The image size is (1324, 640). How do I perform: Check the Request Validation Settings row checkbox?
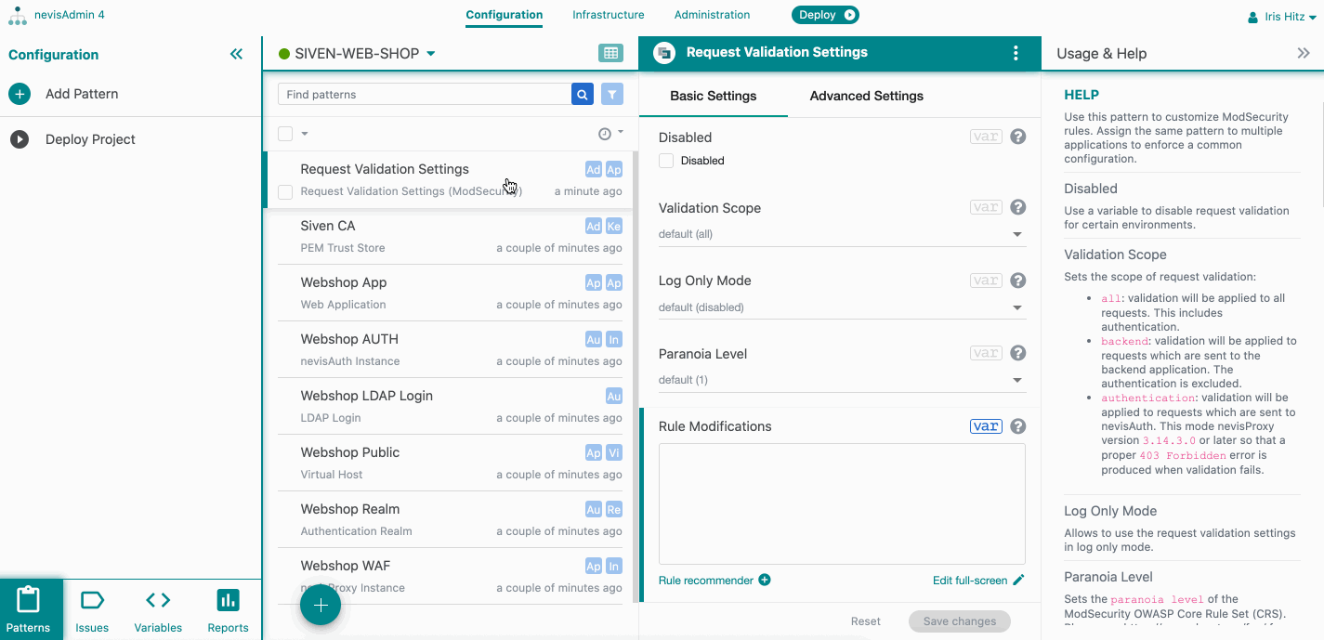click(285, 192)
